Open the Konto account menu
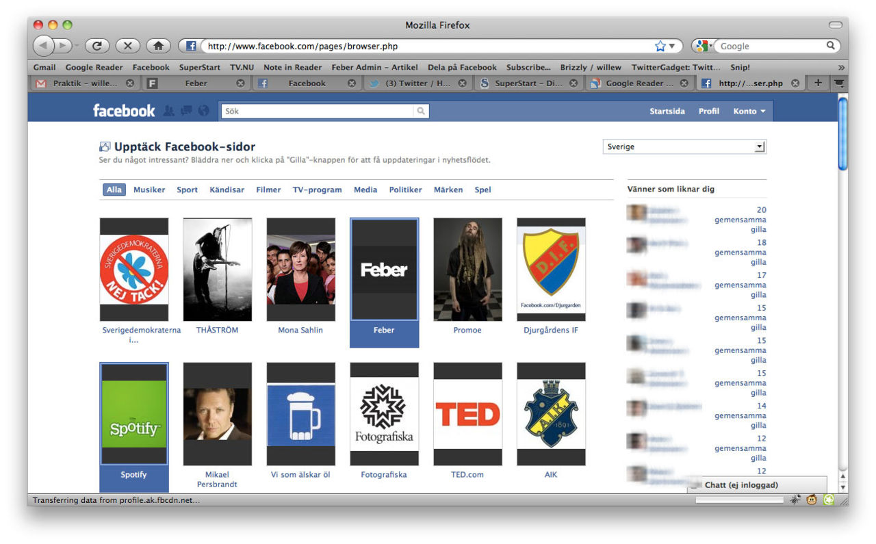Screen dimensions: 876x544 (749, 112)
